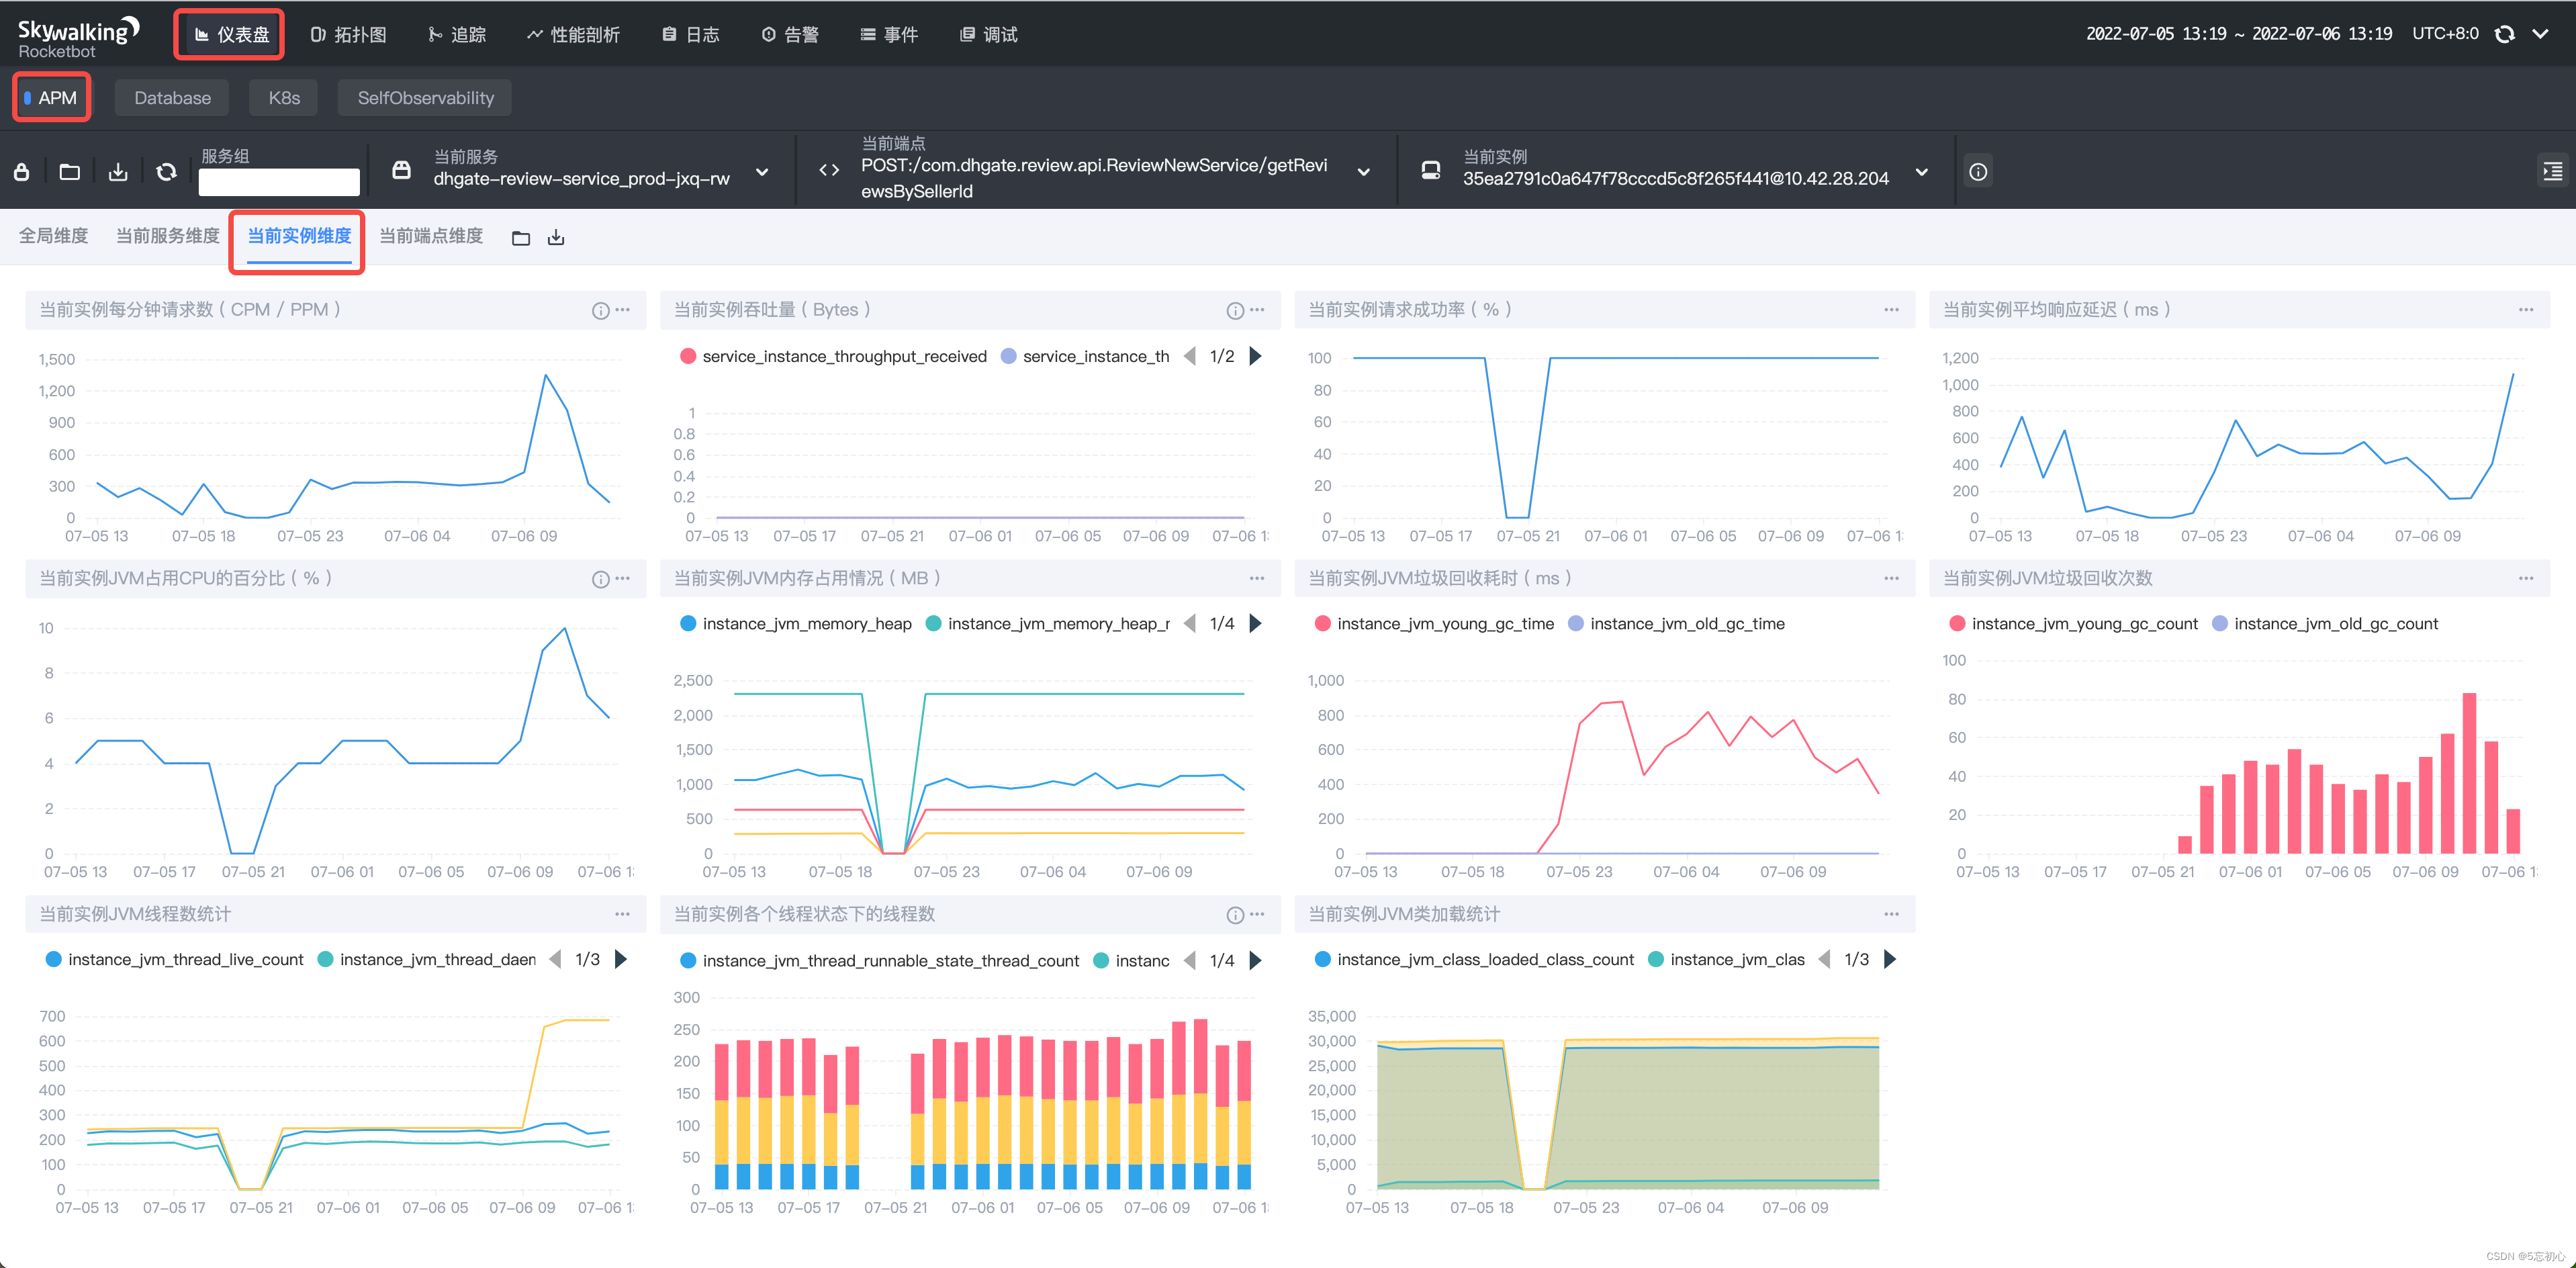
Task: Toggle instance_jvm_thread_runnable_state_thread_count legend
Action: pyautogui.click(x=880, y=961)
